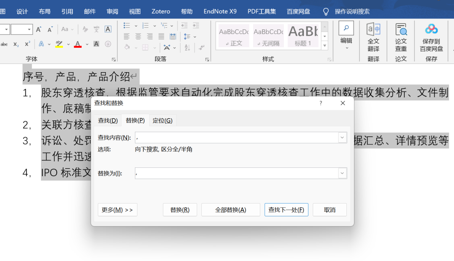
Task: Apply the red font color
Action: click(x=78, y=44)
